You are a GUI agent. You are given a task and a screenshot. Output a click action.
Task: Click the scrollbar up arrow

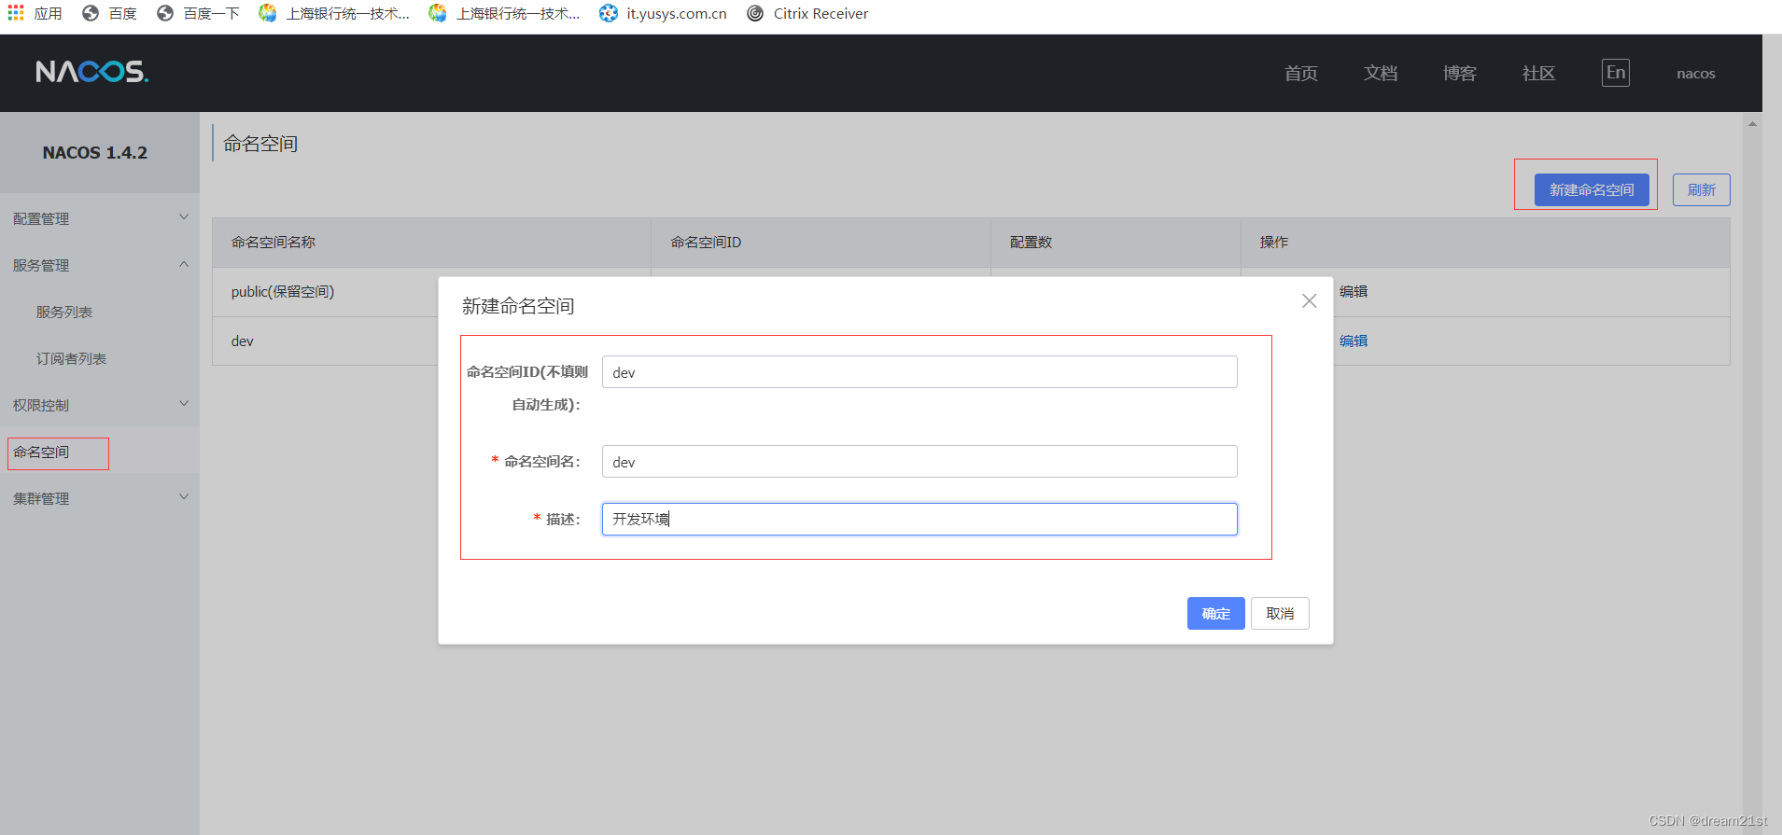pyautogui.click(x=1752, y=123)
